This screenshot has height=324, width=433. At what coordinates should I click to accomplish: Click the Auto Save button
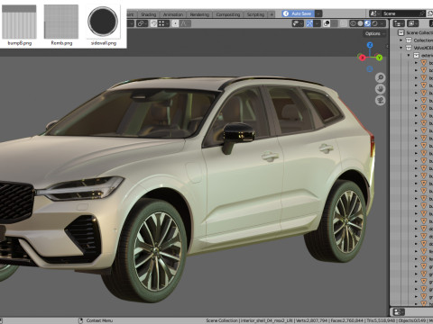point(298,13)
